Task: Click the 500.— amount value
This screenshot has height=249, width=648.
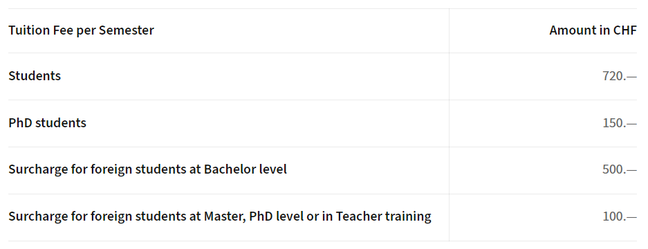Action: click(620, 170)
